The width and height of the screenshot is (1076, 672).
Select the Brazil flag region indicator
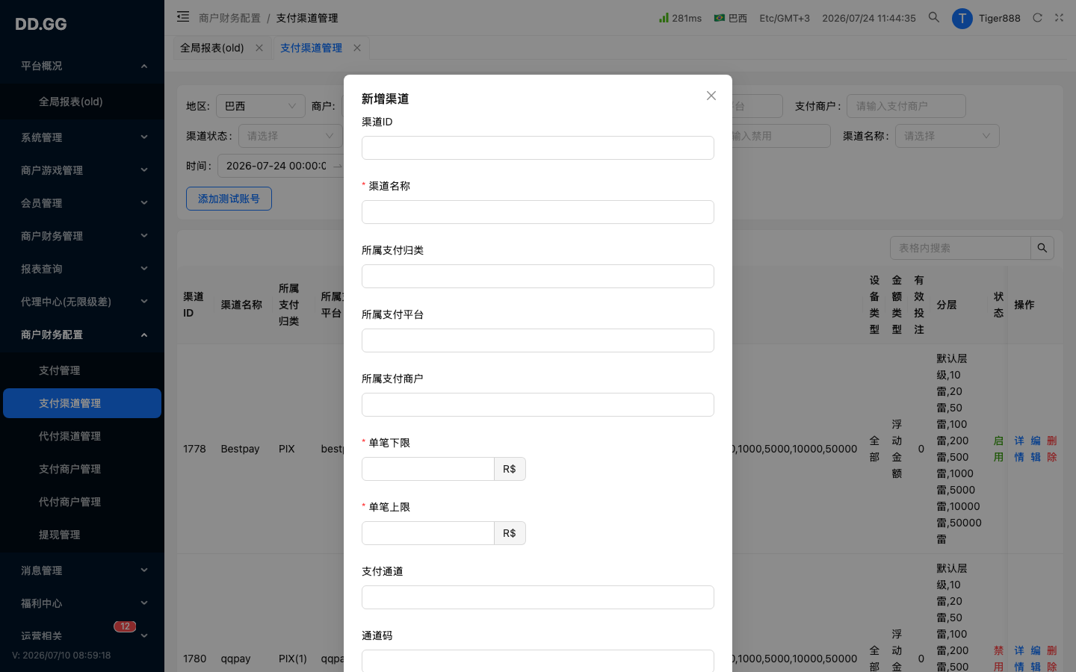click(x=730, y=18)
